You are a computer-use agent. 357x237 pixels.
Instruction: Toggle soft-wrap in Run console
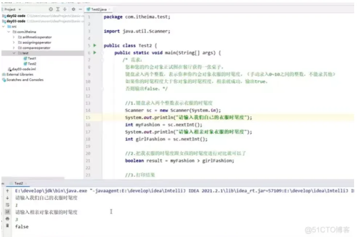click(x=8, y=205)
